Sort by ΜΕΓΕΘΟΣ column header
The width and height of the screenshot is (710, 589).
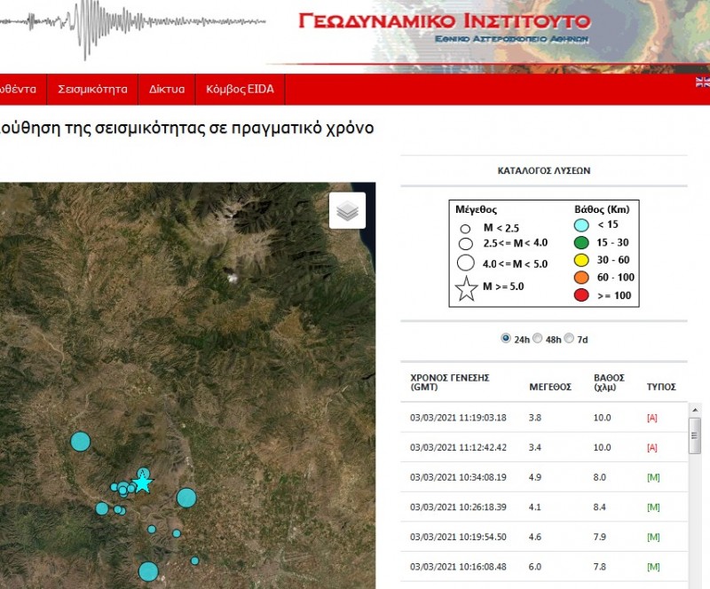tap(549, 387)
